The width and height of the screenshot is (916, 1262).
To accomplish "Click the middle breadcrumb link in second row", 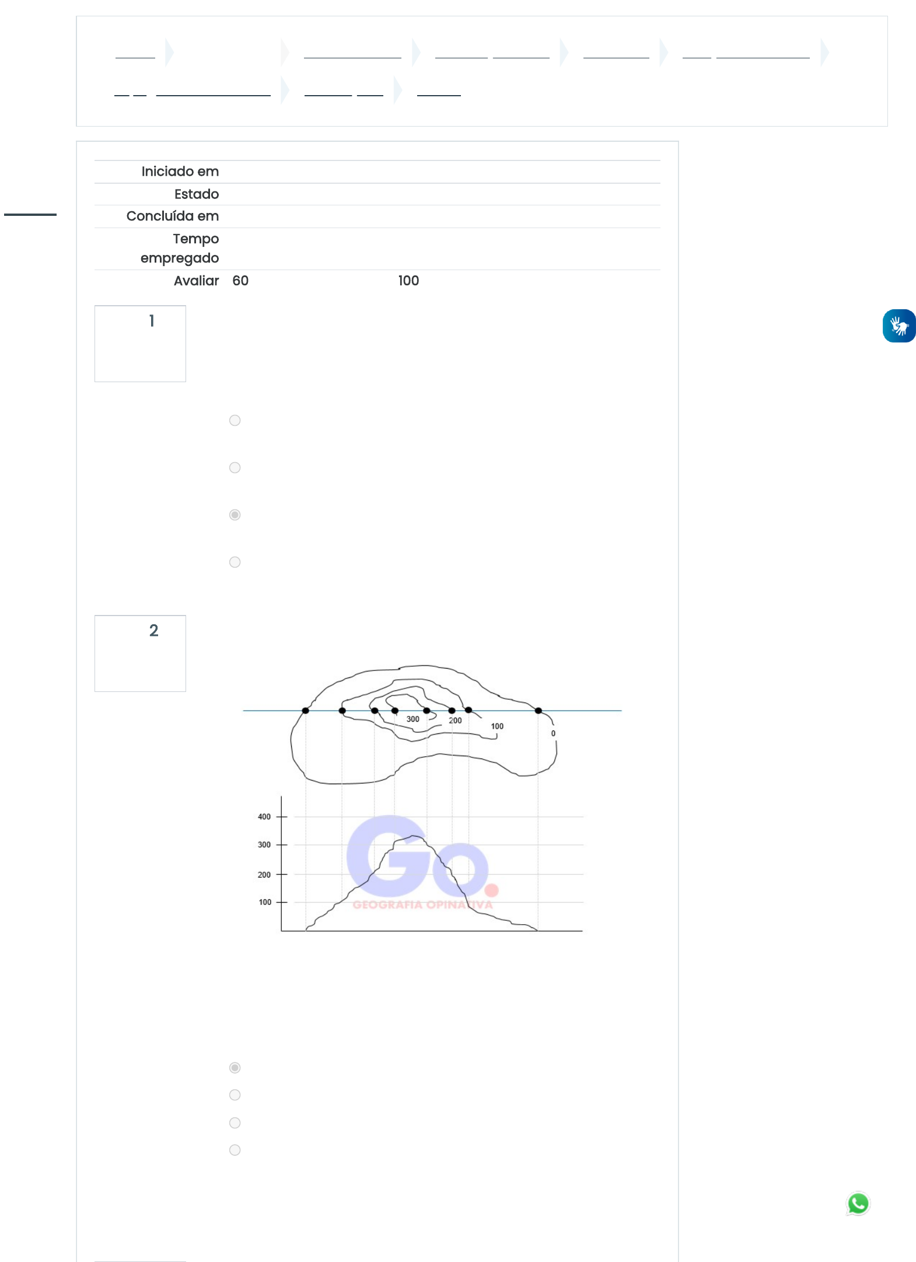I will 344,91.
